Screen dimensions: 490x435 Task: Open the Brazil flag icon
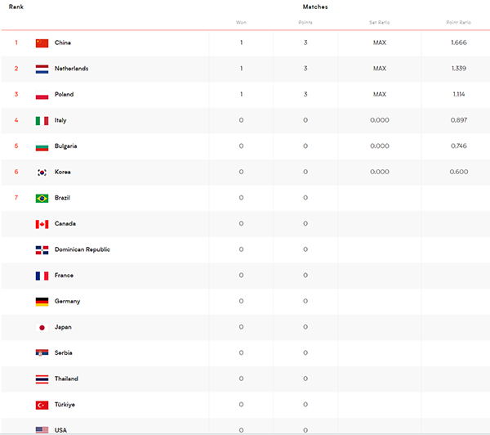(x=42, y=198)
